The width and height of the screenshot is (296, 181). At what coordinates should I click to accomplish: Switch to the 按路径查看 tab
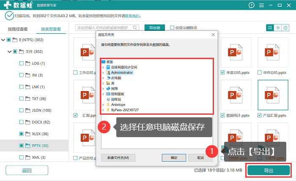[x=18, y=29]
